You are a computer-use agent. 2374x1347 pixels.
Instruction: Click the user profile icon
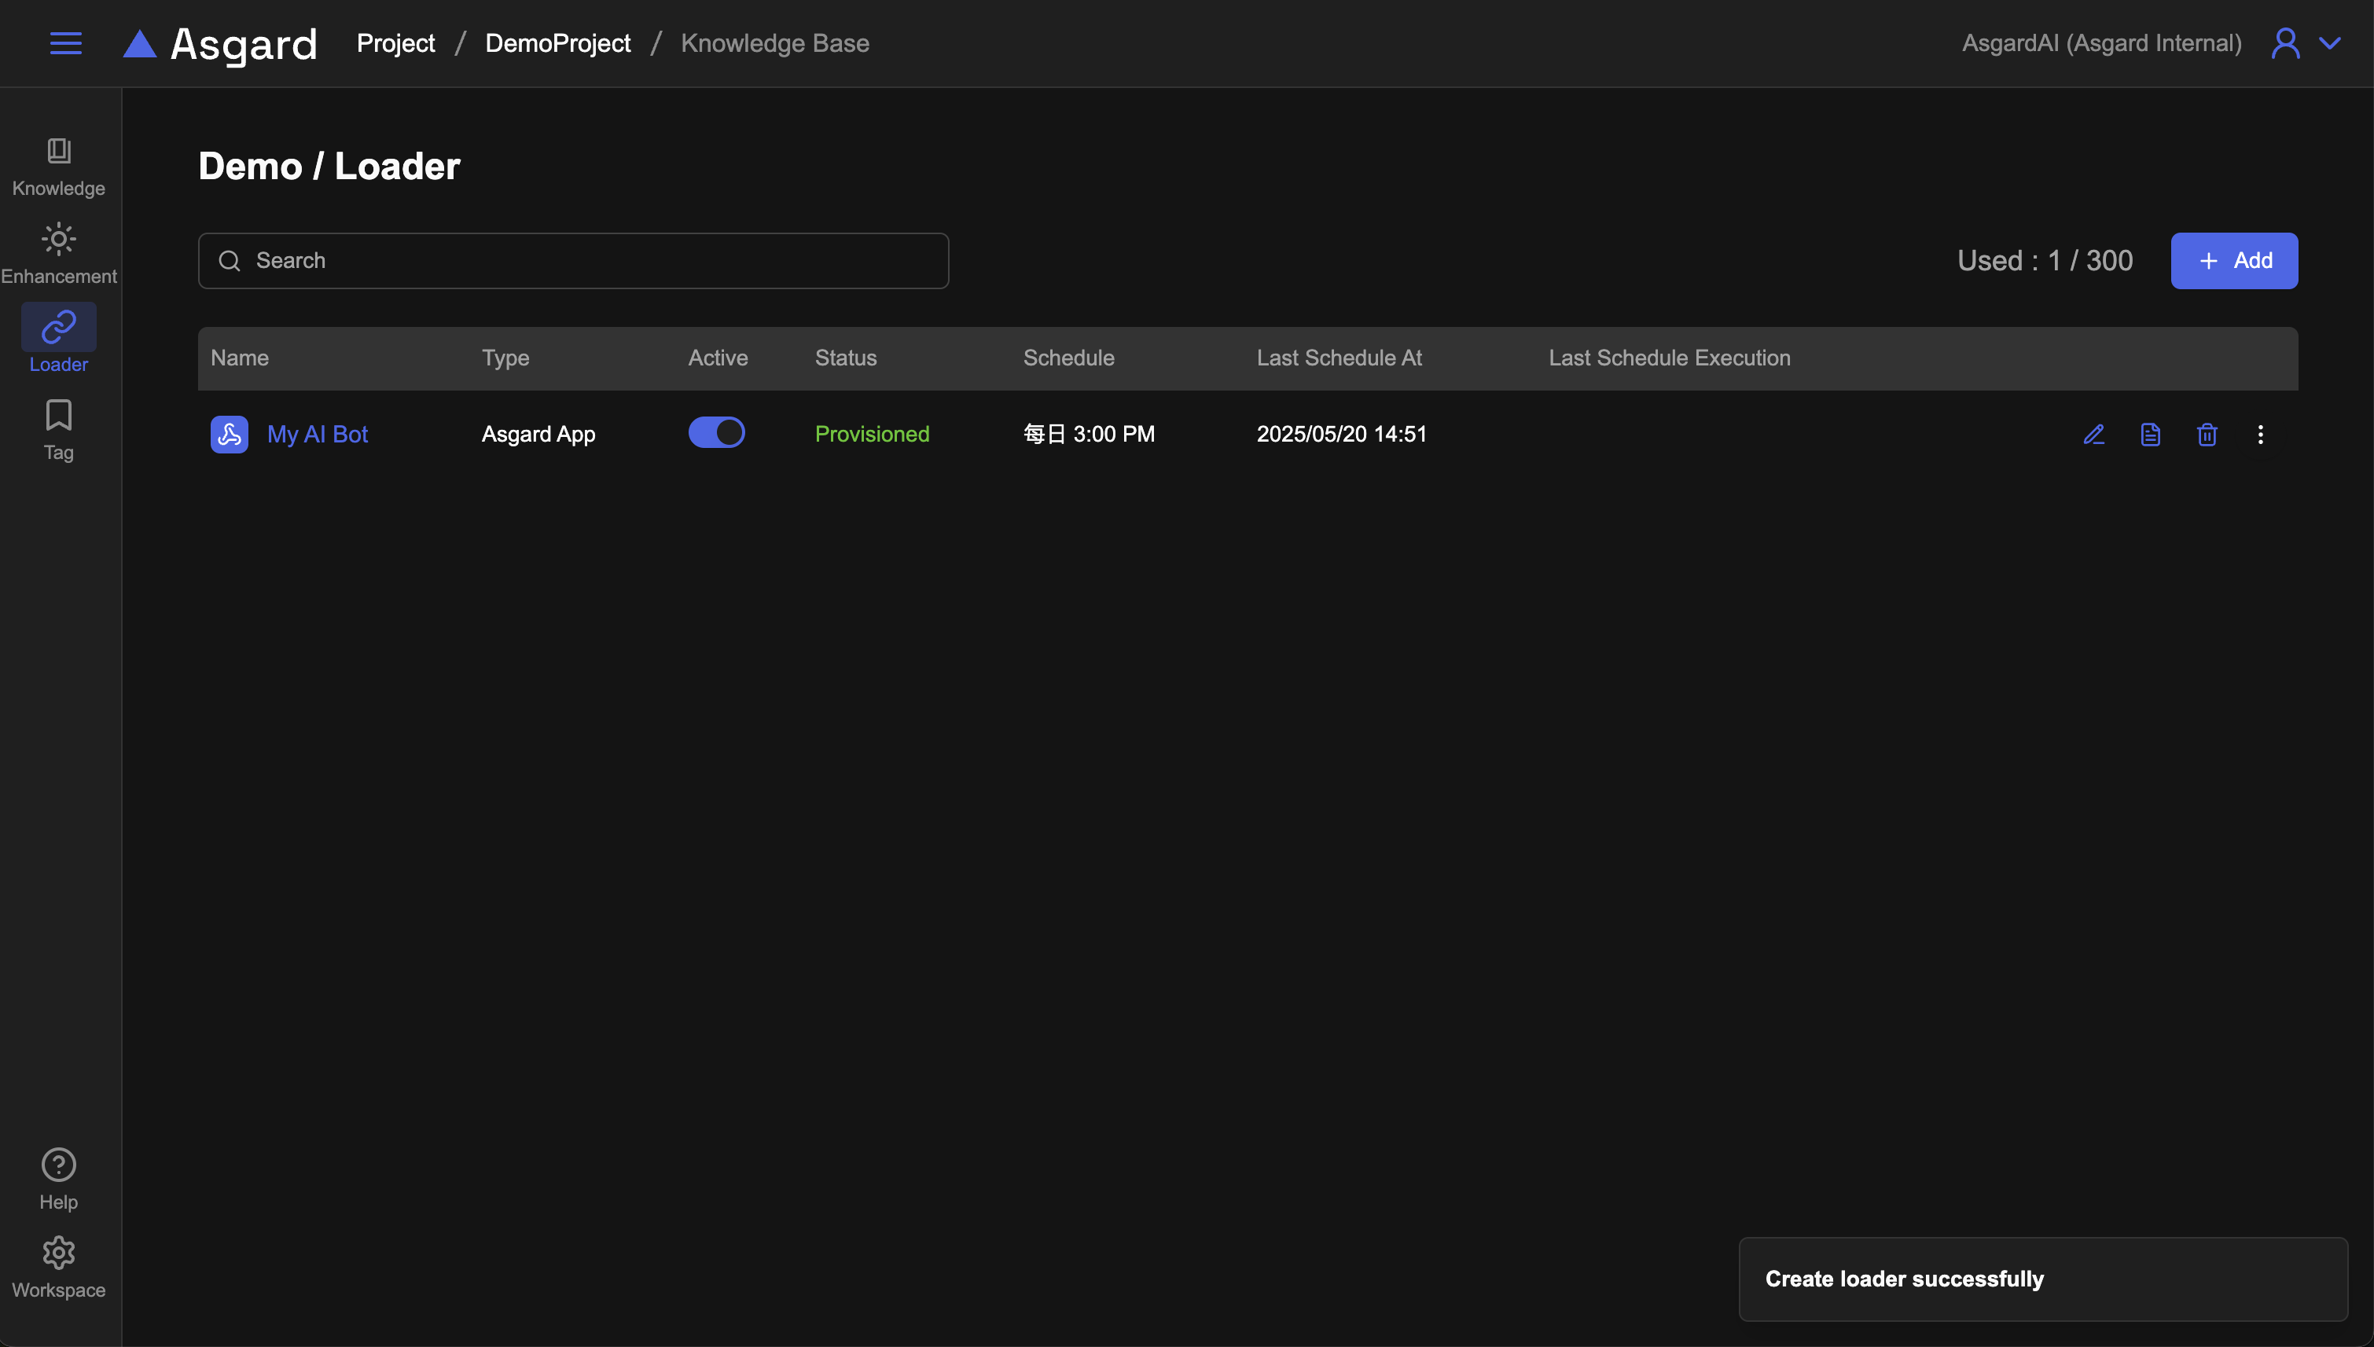2285,43
